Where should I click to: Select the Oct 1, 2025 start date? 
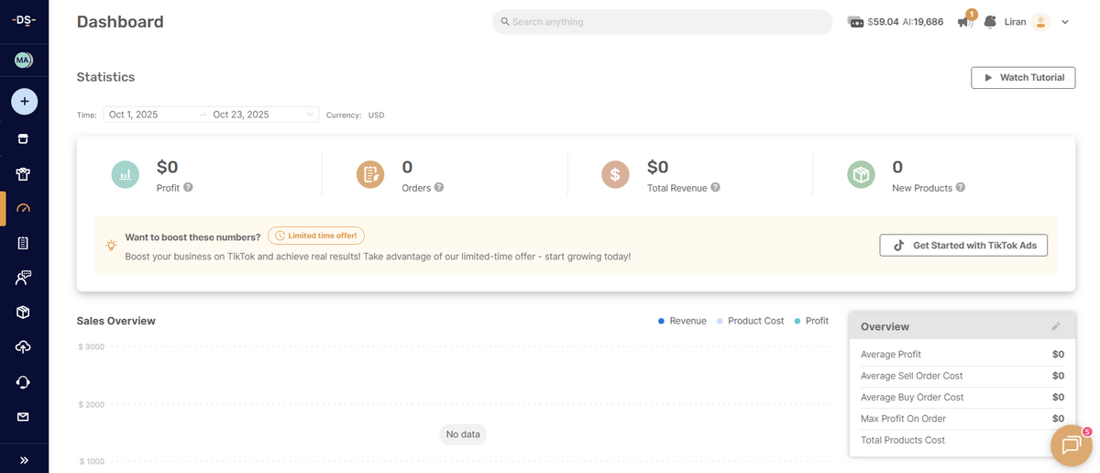134,115
